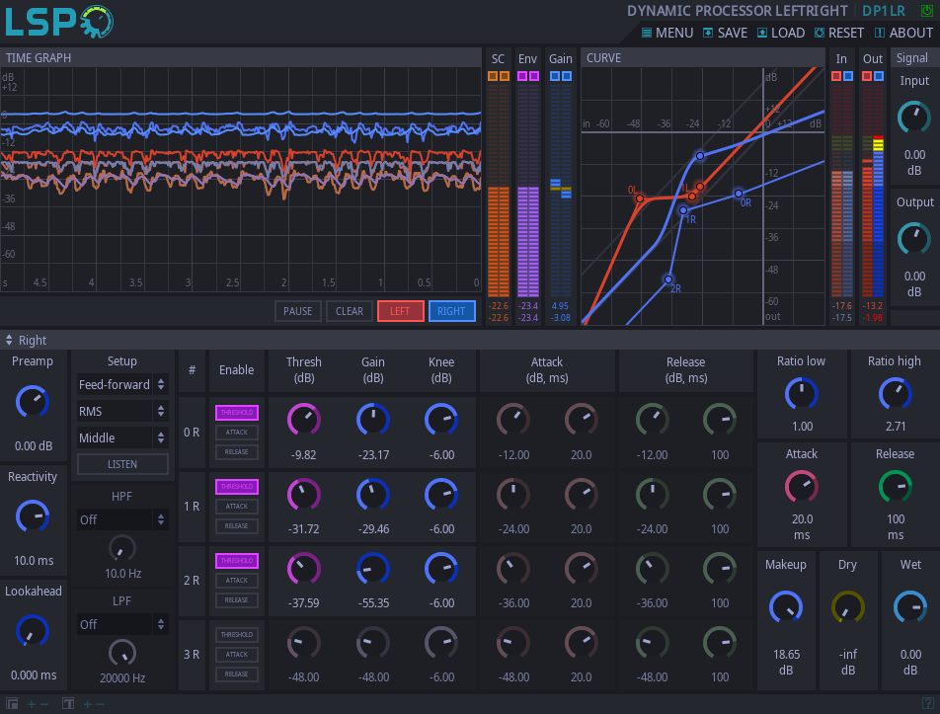This screenshot has width=940, height=714.
Task: Click the minus after the font 'T' icon
Action: (100, 704)
